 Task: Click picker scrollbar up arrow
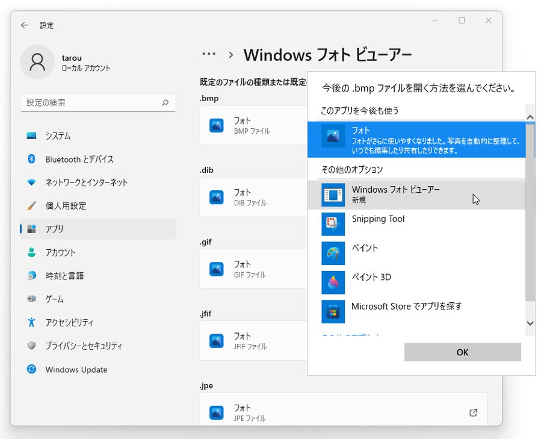(x=530, y=117)
